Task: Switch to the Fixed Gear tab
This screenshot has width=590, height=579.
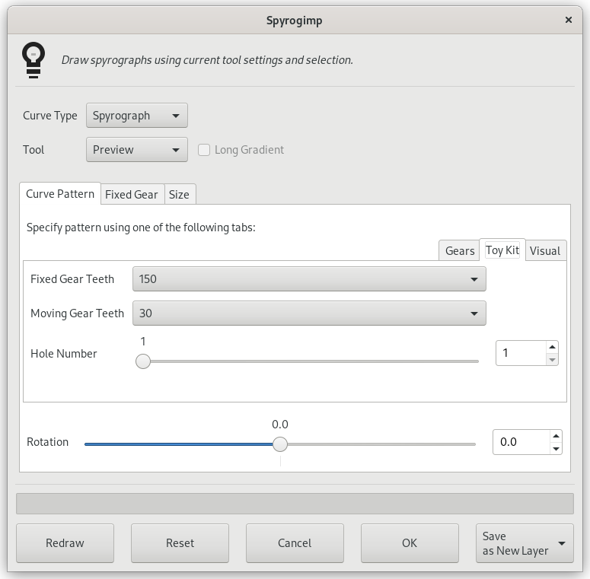Action: [x=131, y=194]
